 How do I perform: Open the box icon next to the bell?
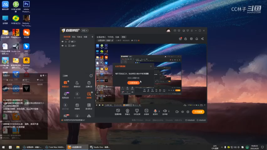pyautogui.click(x=191, y=39)
